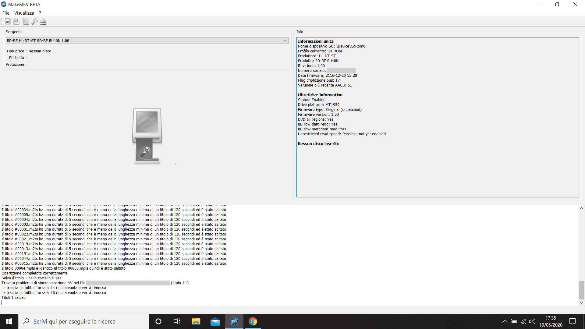Click the volume speaker tray icon
Screen dimensions: 585x329
532,321
